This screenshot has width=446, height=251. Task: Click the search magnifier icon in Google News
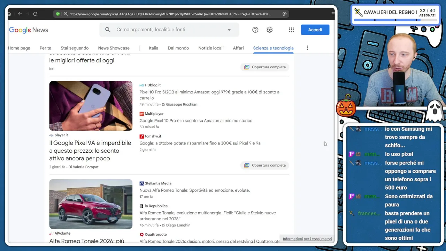tap(108, 30)
